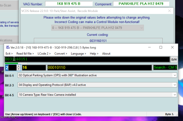This screenshot has width=183, height=121.
Task: Open the LCode 2 menu
Action: [44, 53]
